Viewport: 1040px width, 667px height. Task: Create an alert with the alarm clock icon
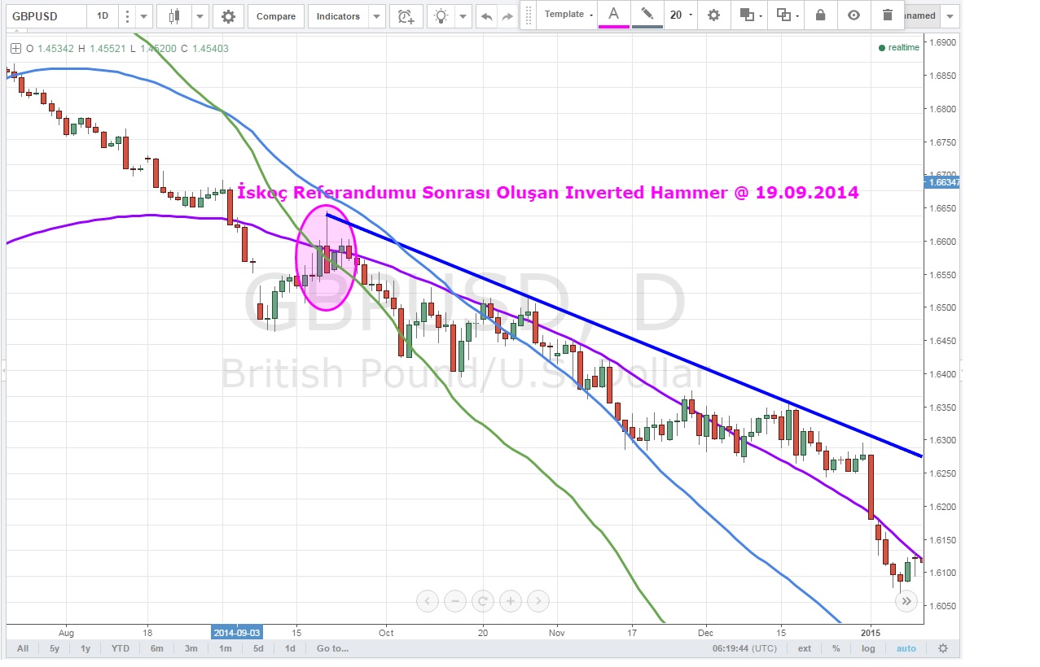pos(405,16)
